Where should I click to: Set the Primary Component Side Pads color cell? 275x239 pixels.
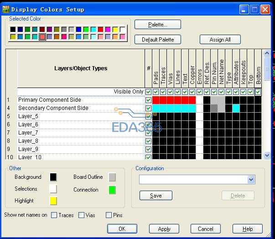[x=156, y=100]
